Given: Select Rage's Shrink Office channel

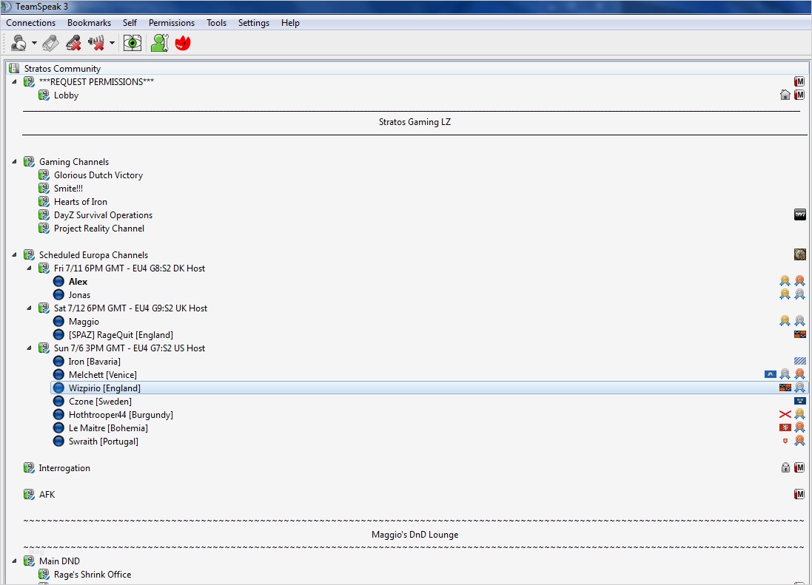Looking at the screenshot, I should pyautogui.click(x=93, y=575).
